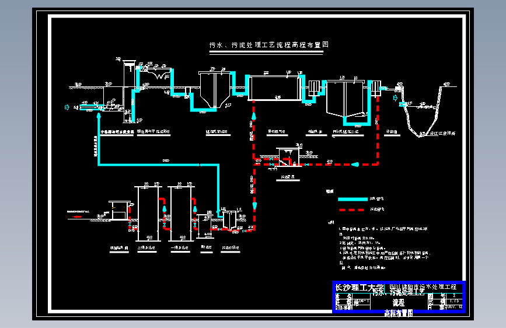Select the 污泥泵房 label below pump house

tap(288, 177)
